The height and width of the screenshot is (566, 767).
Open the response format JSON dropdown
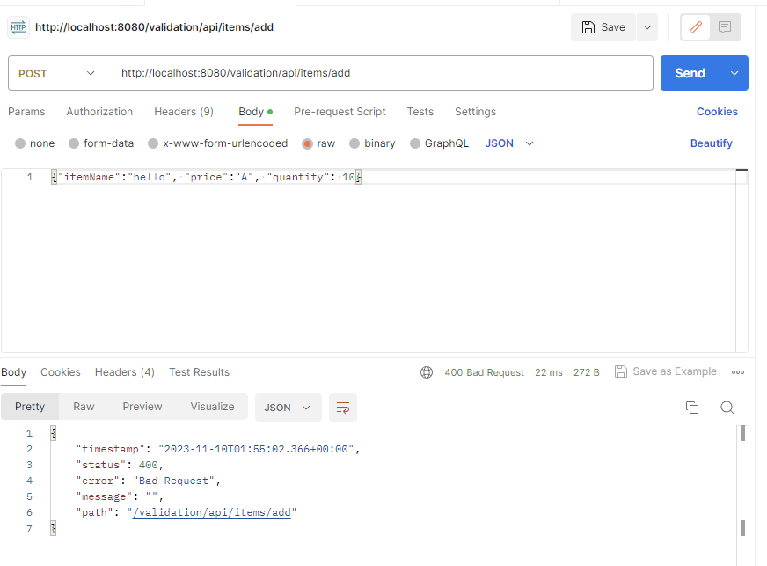pos(289,408)
